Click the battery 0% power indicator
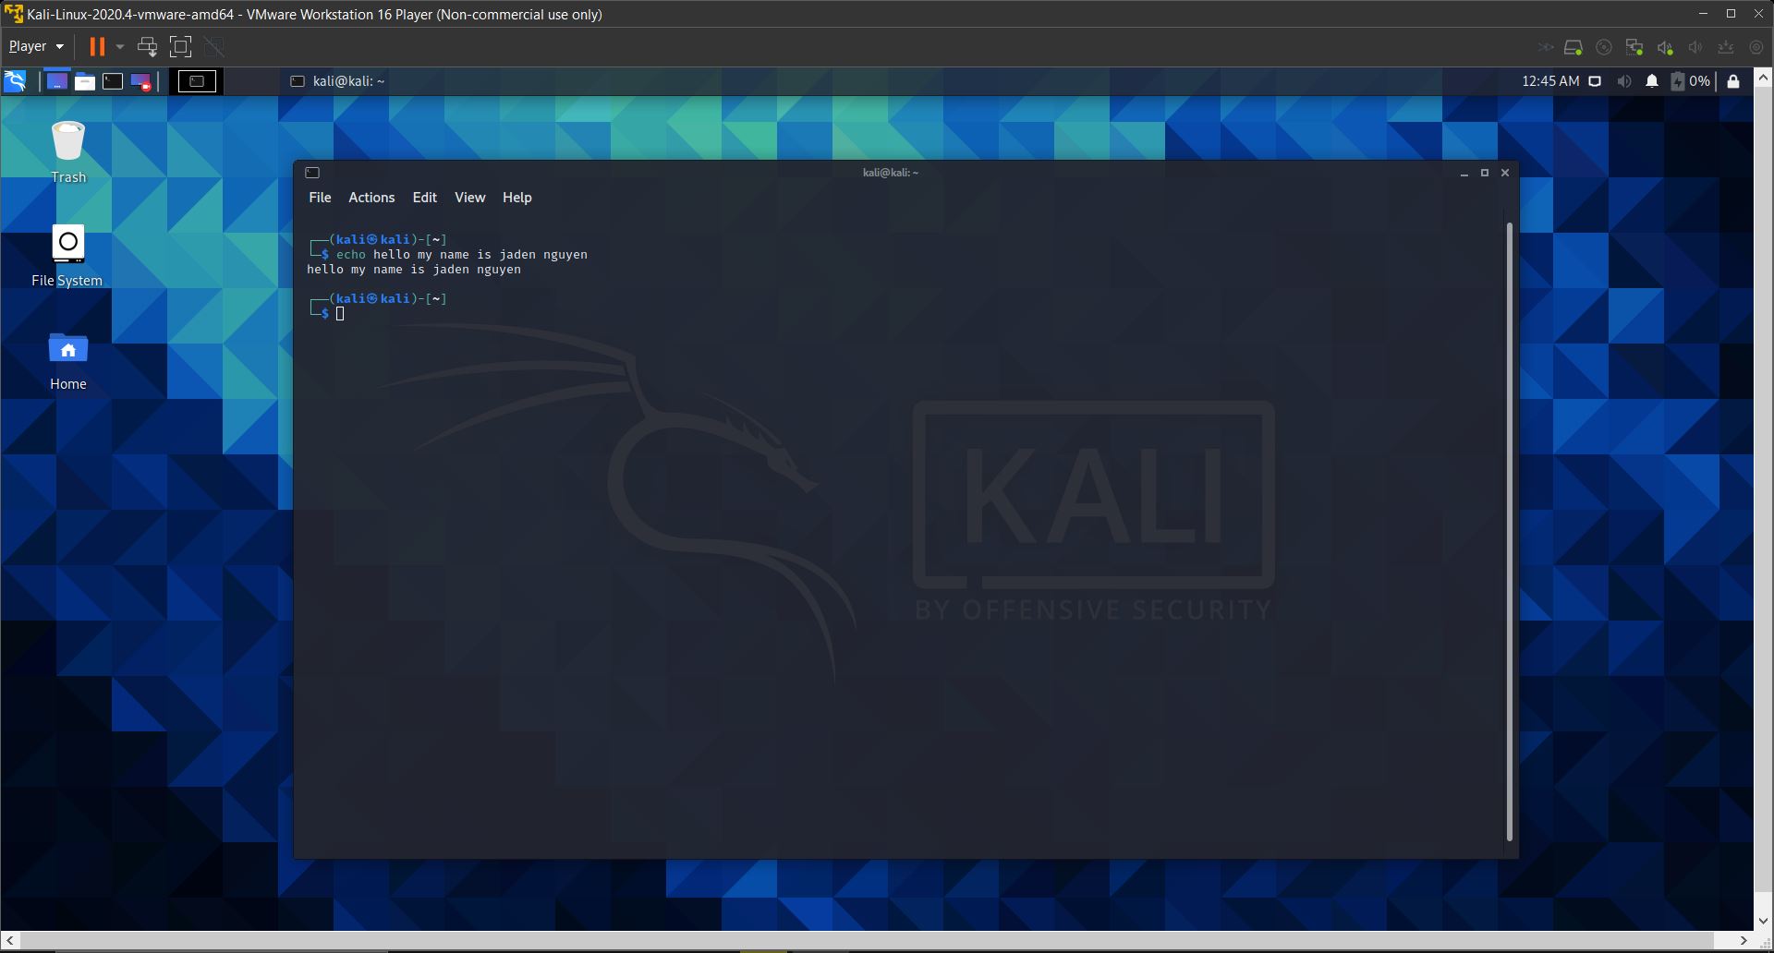 pos(1691,81)
